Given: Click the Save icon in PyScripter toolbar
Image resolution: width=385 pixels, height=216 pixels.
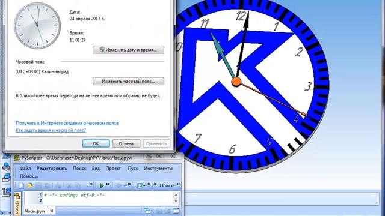Looking at the screenshot, I should tap(38, 185).
